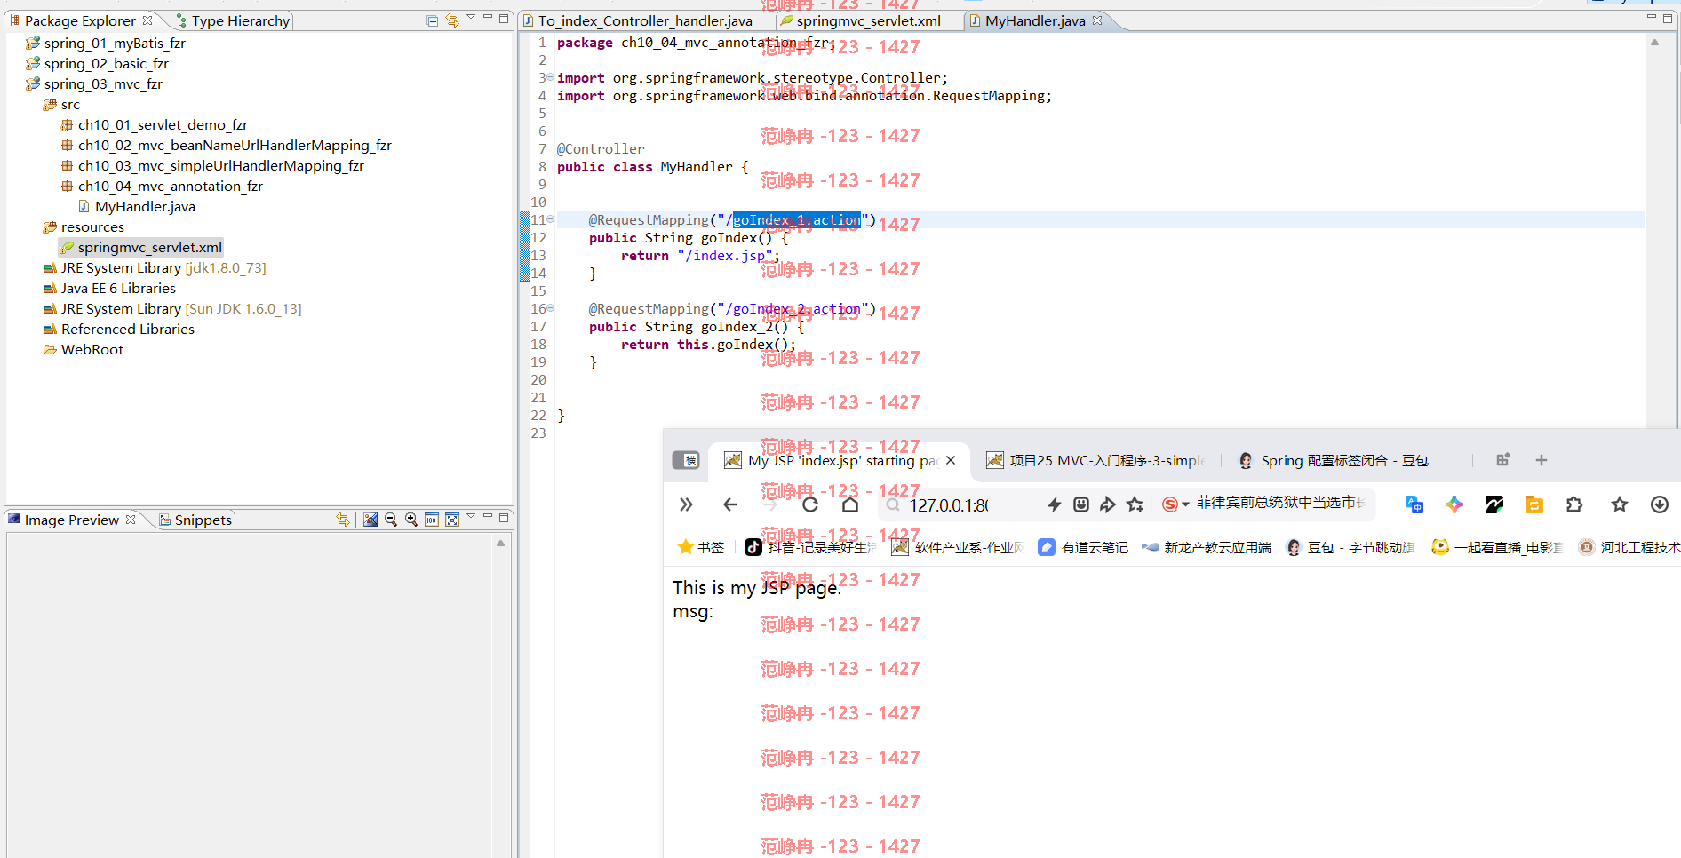The image size is (1681, 858).
Task: Click Fit to window icon in Image Preview
Action: point(452,520)
